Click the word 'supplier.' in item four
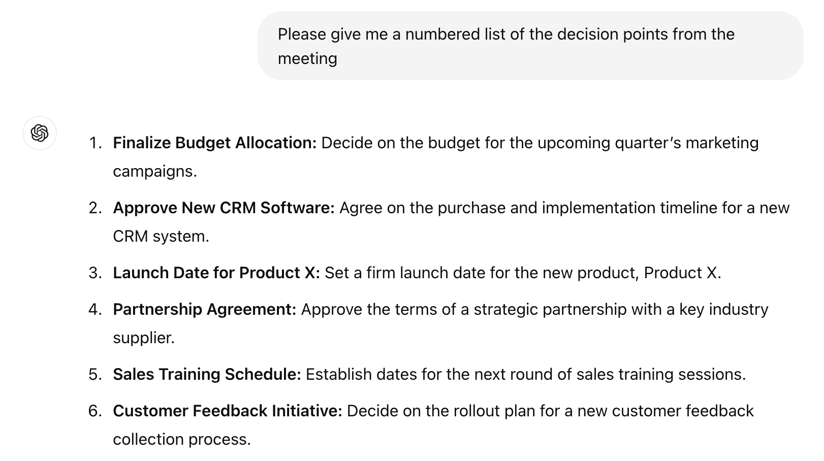Screen dimensions: 824x461 [143, 338]
